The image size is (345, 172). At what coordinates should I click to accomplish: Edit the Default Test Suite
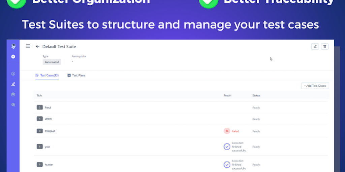coord(315,46)
